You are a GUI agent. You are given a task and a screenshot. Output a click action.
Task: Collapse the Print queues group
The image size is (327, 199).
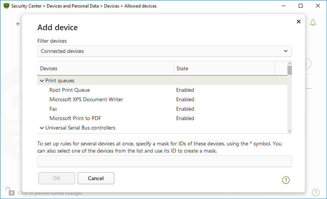coord(42,80)
